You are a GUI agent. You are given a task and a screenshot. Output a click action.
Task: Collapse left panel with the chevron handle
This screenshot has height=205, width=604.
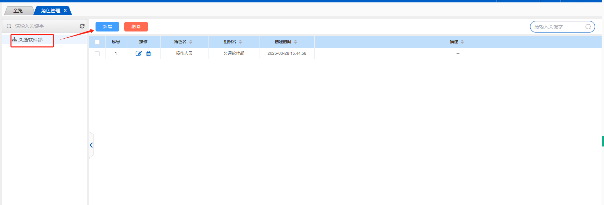pos(91,145)
